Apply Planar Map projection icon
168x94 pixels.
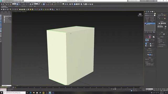tap(159, 23)
